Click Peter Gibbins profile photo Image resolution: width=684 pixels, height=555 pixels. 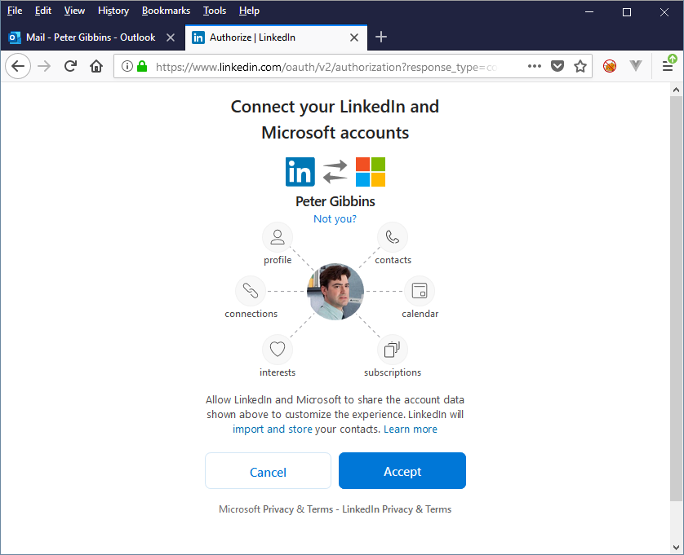pos(335,292)
